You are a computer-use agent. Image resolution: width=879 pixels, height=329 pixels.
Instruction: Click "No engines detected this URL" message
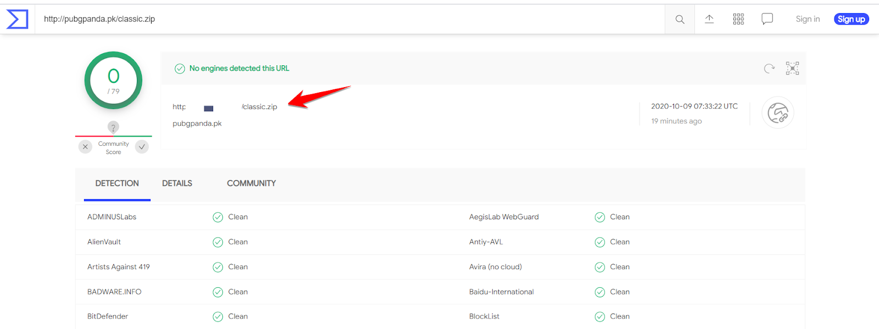click(x=239, y=69)
